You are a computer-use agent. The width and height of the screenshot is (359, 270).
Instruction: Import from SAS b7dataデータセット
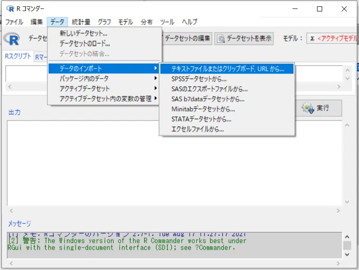227,99
